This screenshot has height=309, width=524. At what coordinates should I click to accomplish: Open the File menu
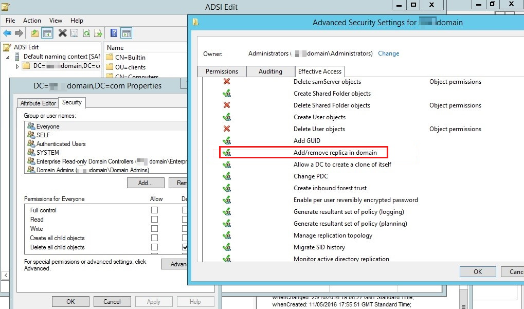point(10,21)
